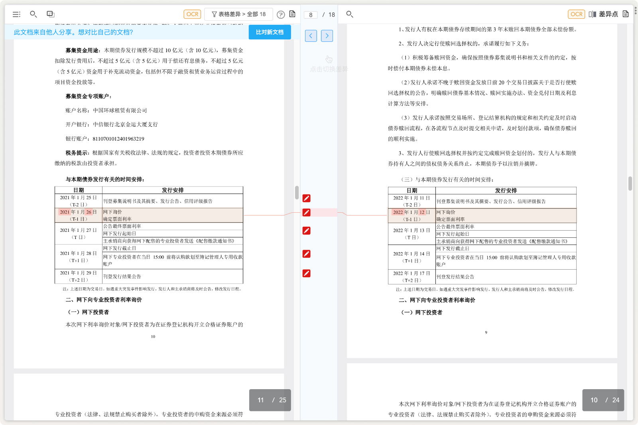Image resolution: width=638 pixels, height=425 pixels.
Task: Open search in the left document pane
Action: 33,14
